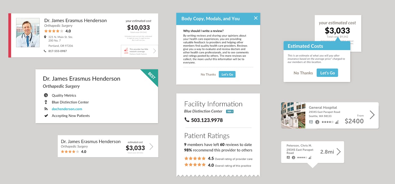
Task: Open the dochenderson.com website link
Action: click(67, 109)
